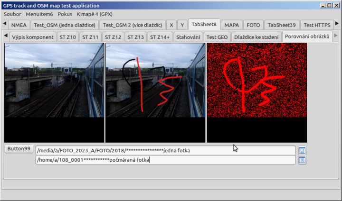This screenshot has height=201, width=342.
Task: Open the K mapě 4 (GPX) menu
Action: click(x=95, y=14)
